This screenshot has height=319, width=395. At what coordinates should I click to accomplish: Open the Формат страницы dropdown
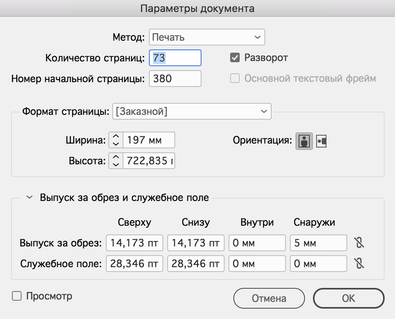point(192,112)
